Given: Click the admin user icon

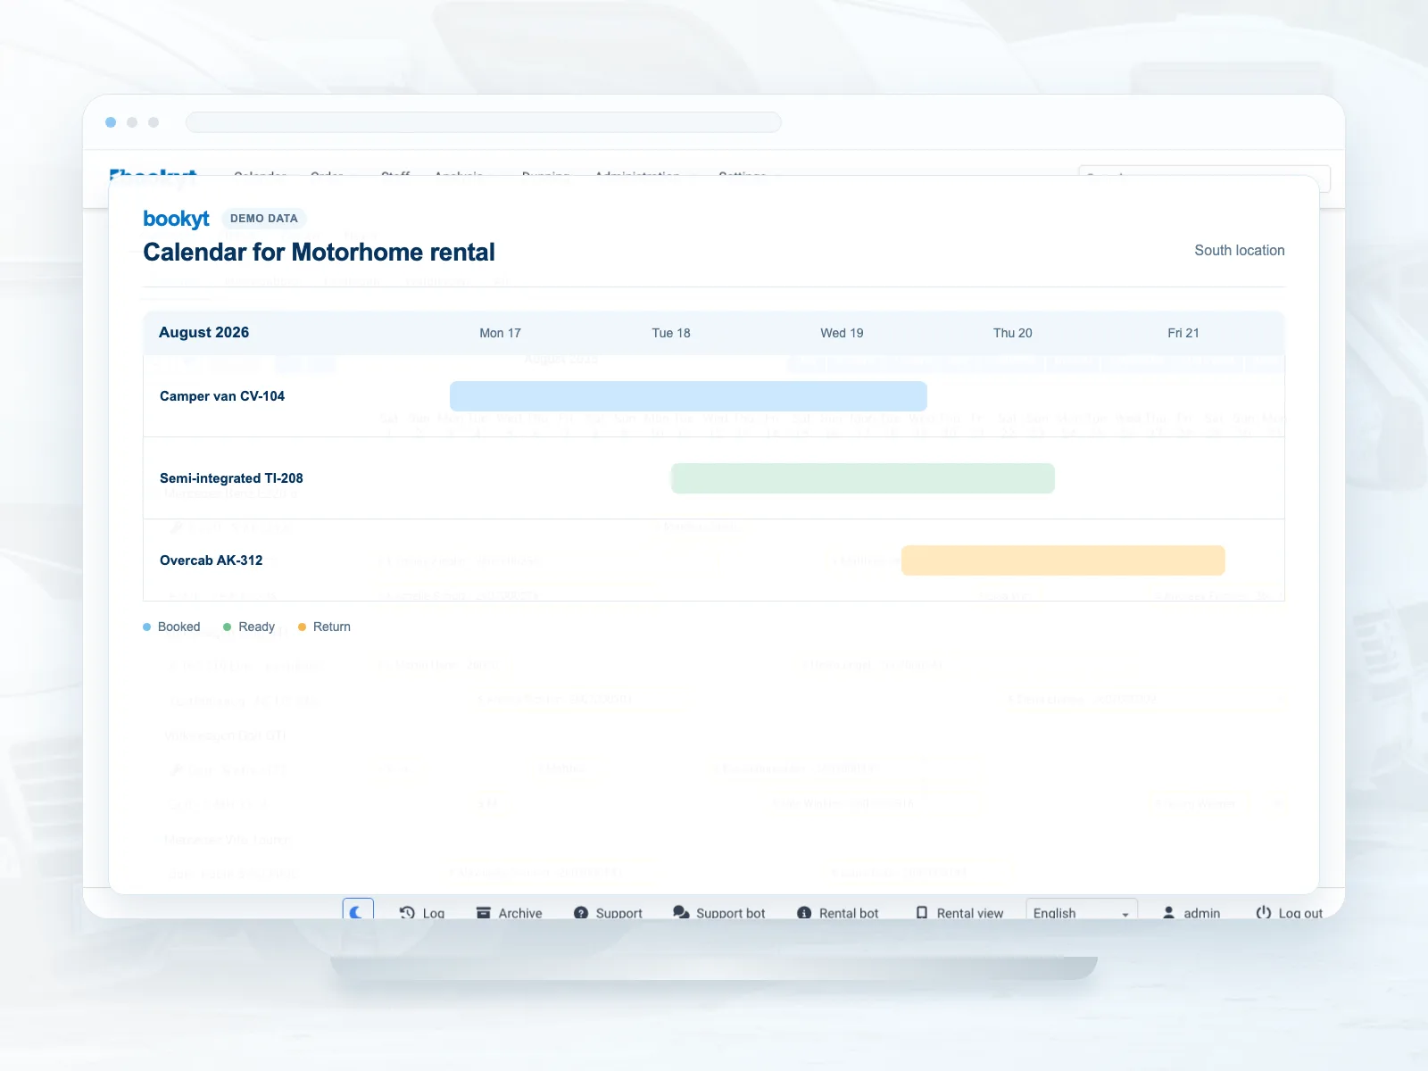Looking at the screenshot, I should 1168,912.
